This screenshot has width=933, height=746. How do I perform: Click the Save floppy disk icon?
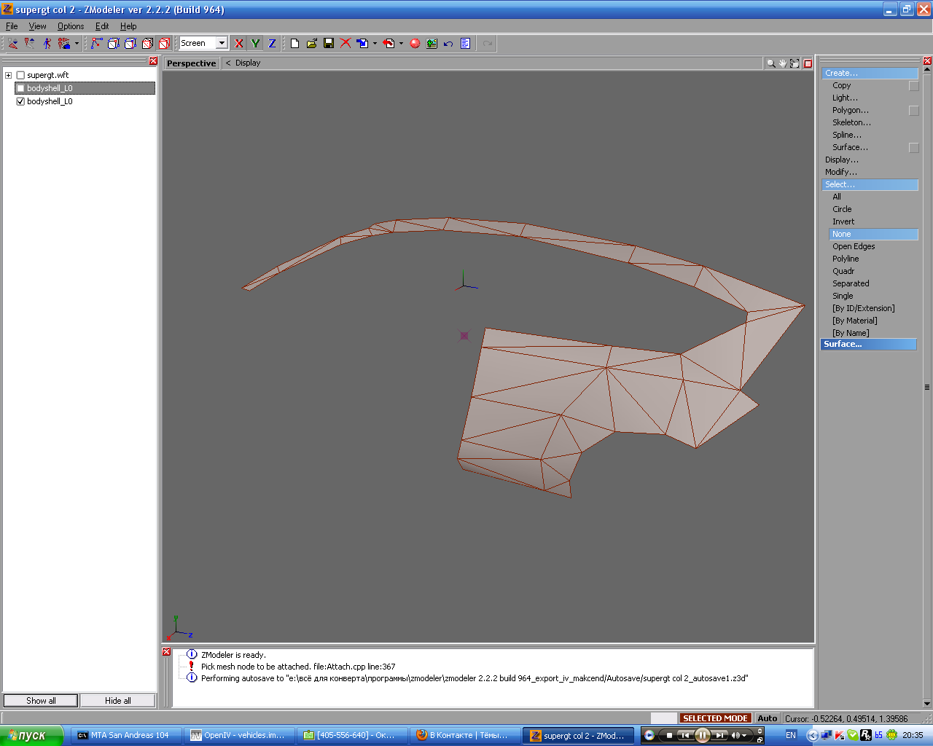(329, 44)
